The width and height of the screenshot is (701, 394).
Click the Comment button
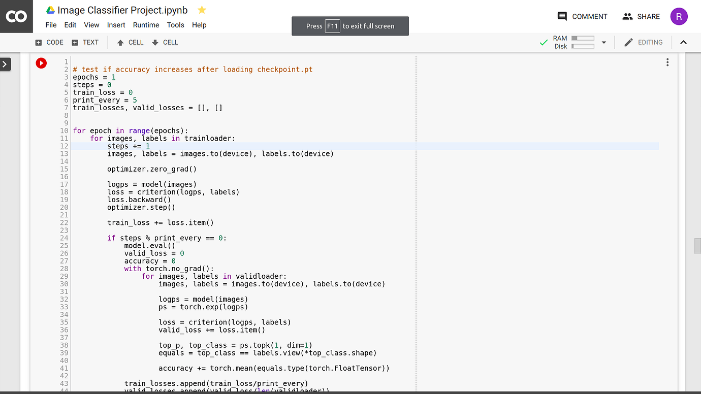click(582, 16)
